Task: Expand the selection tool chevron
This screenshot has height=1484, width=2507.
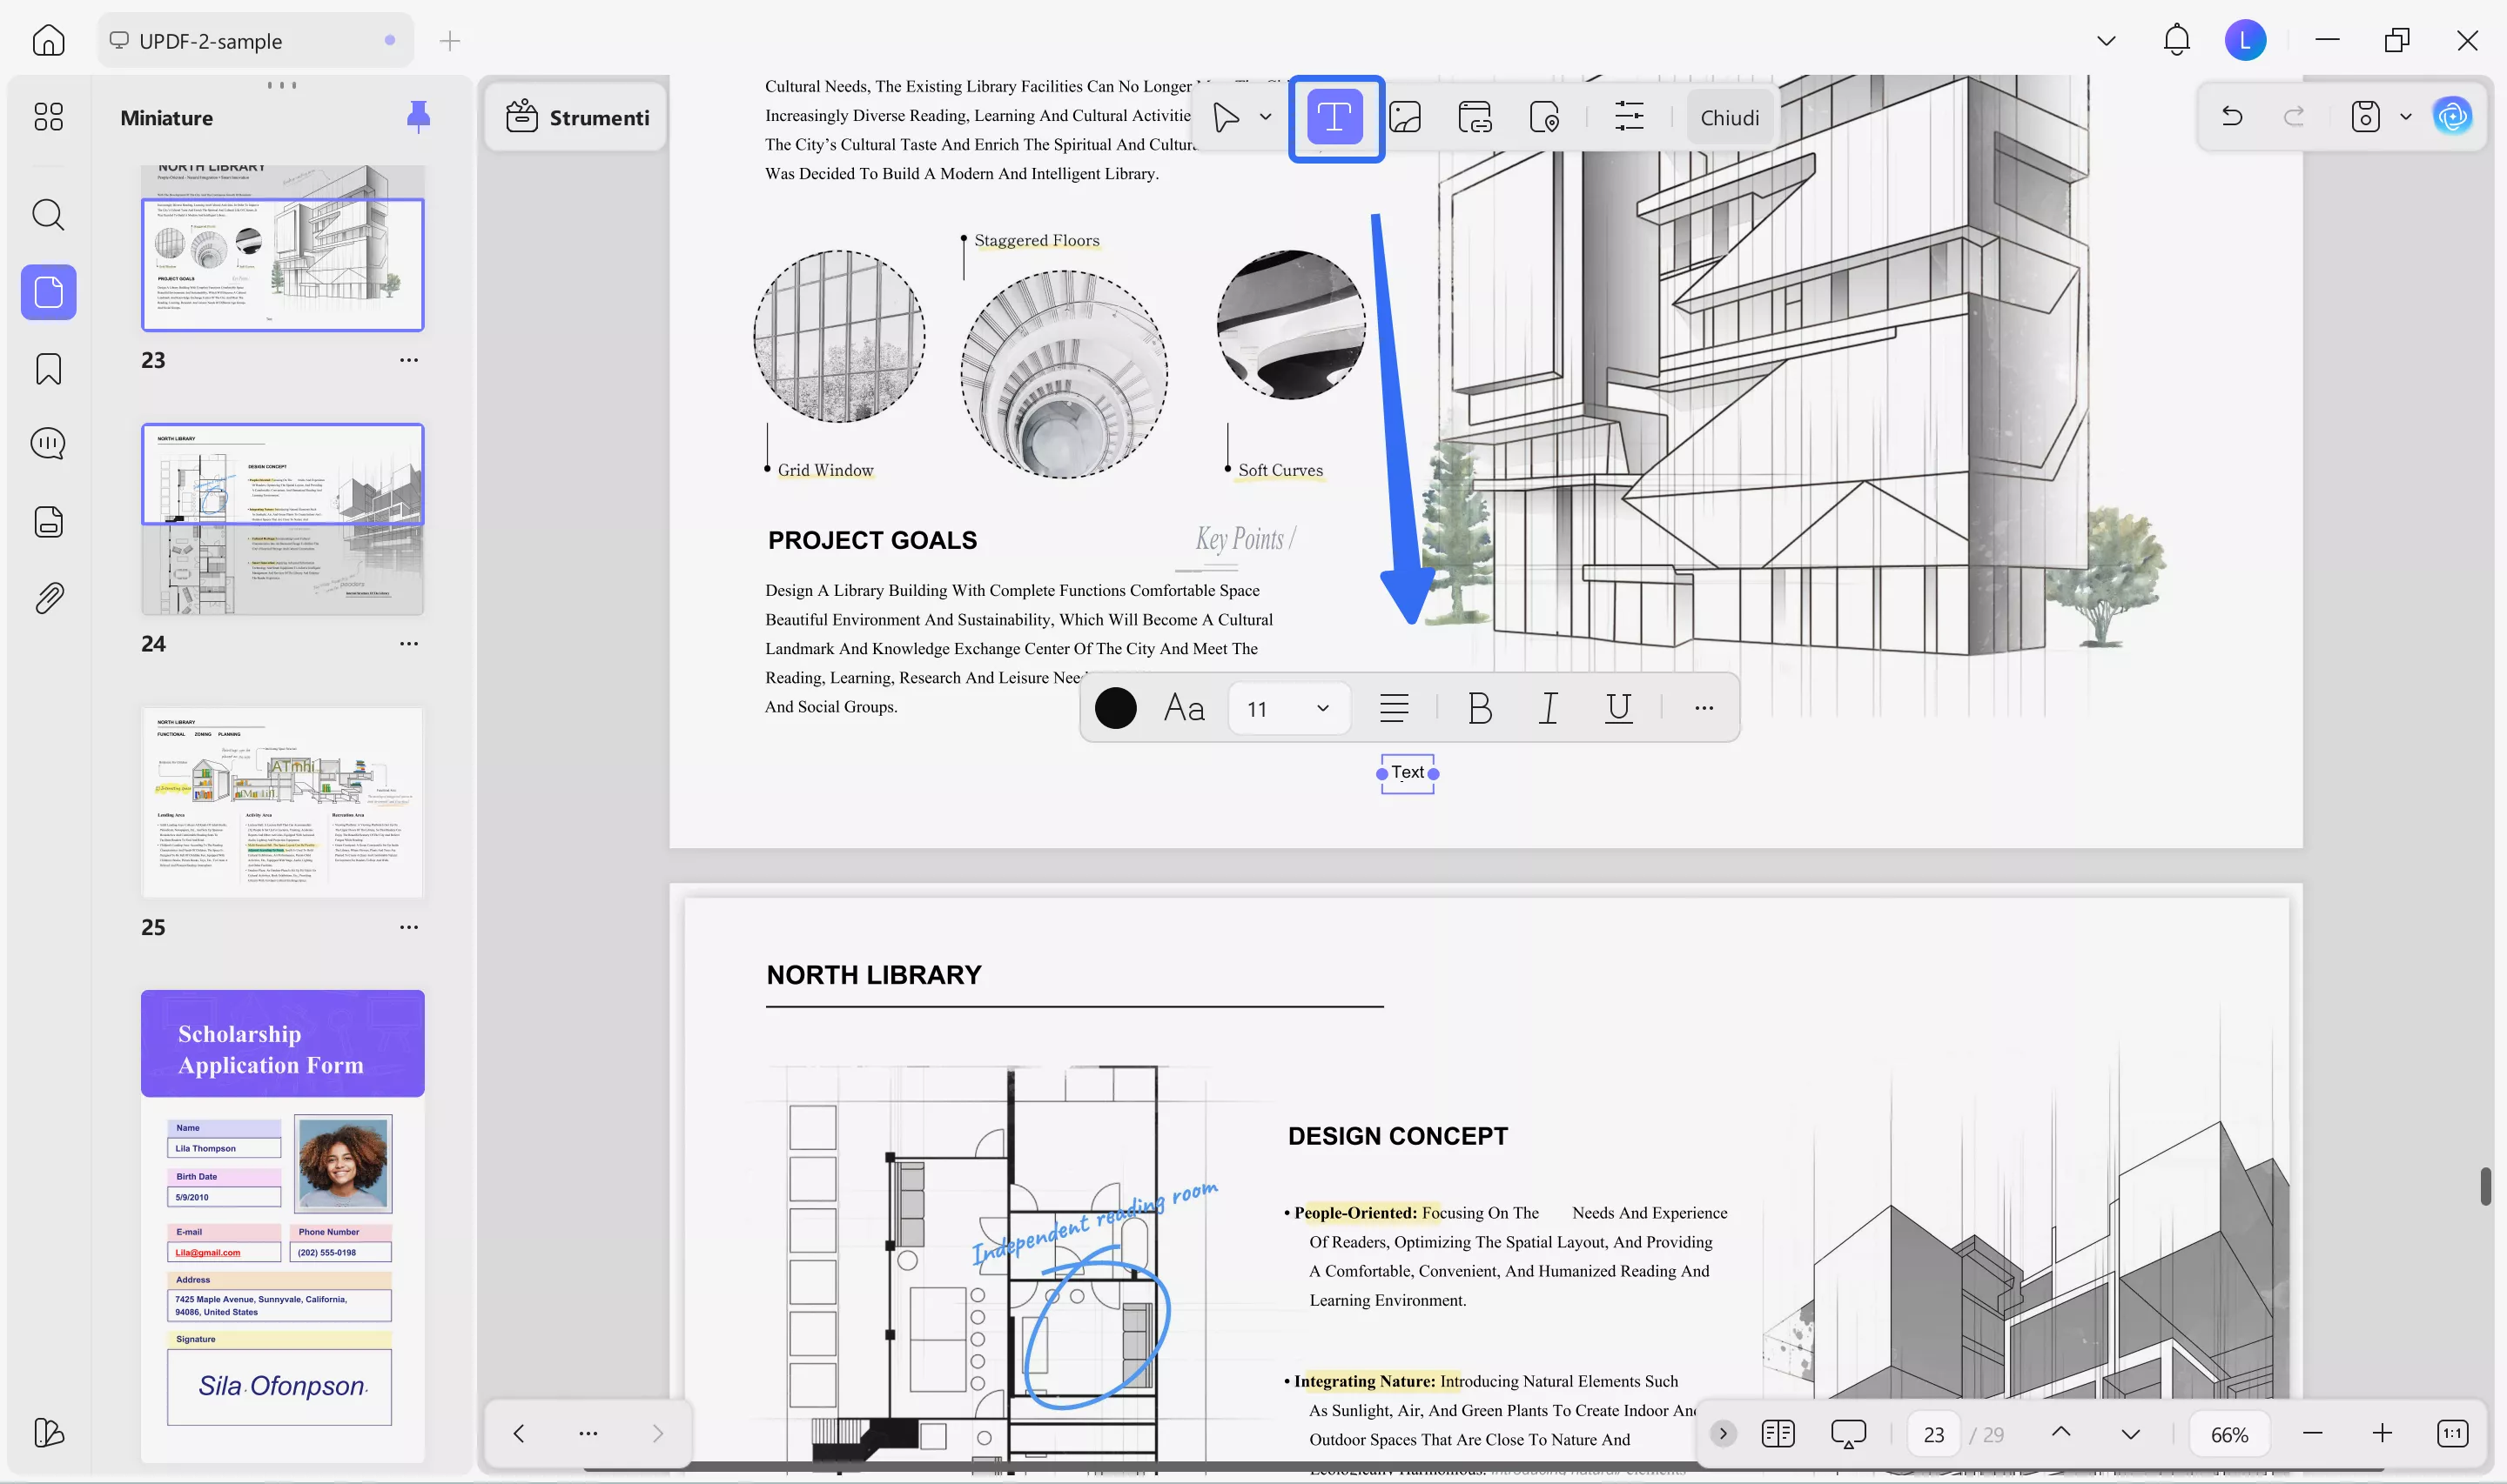Action: pyautogui.click(x=1265, y=117)
